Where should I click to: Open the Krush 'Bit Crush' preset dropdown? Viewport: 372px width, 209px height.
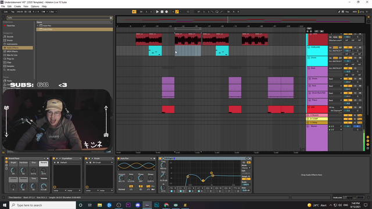point(102,163)
